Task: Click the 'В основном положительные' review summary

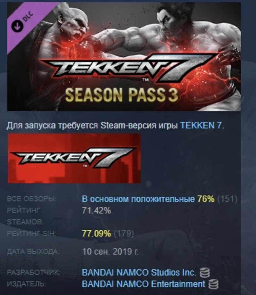Action: click(x=138, y=199)
